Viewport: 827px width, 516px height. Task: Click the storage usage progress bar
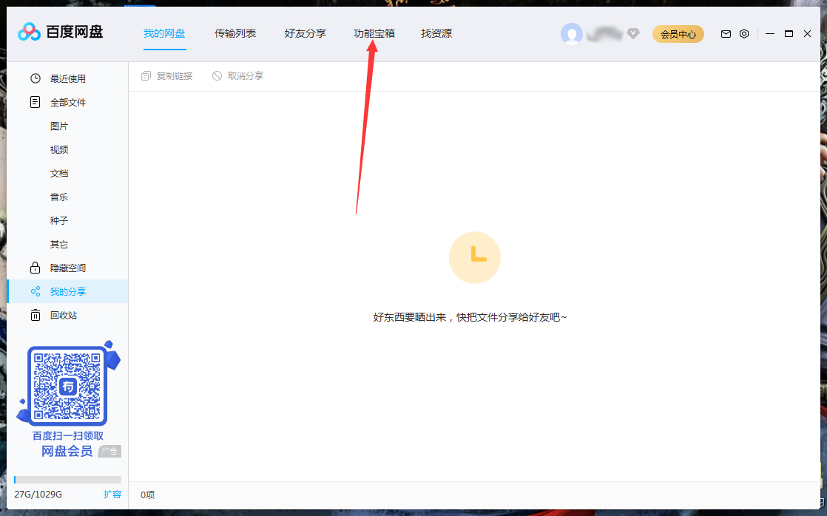(x=67, y=479)
